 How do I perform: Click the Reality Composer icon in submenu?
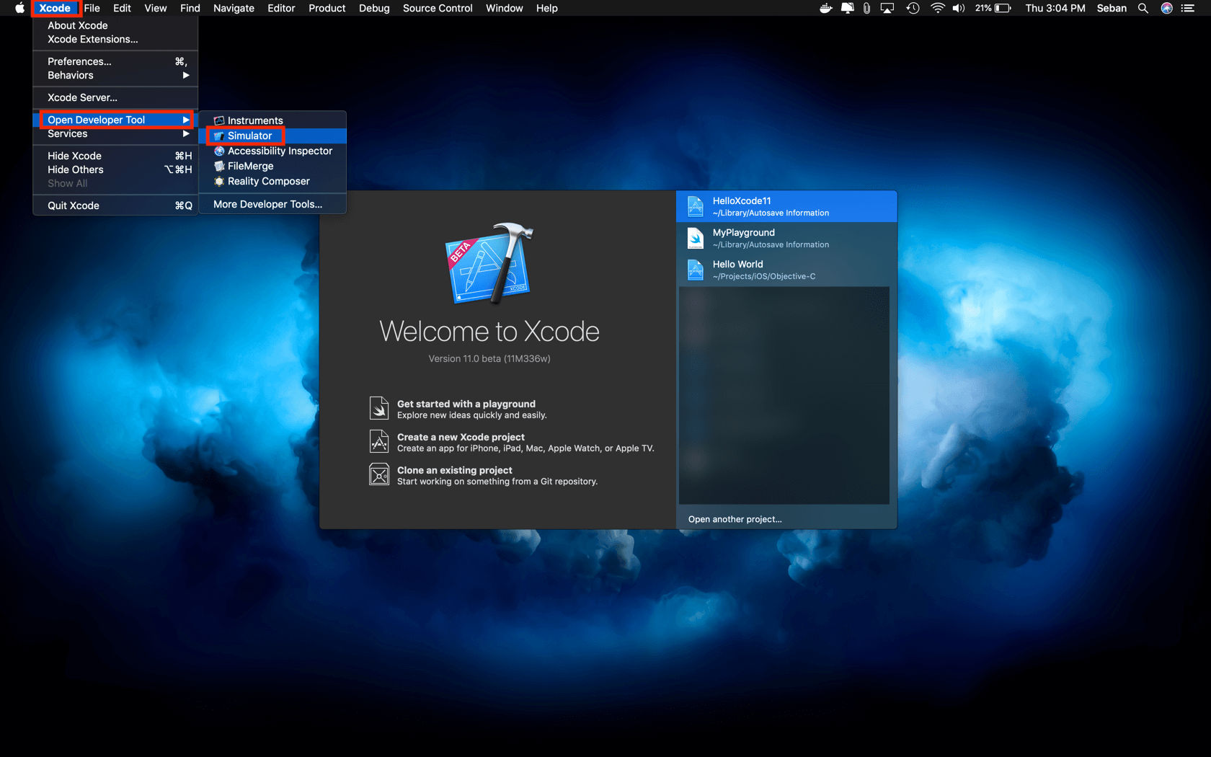click(x=219, y=181)
